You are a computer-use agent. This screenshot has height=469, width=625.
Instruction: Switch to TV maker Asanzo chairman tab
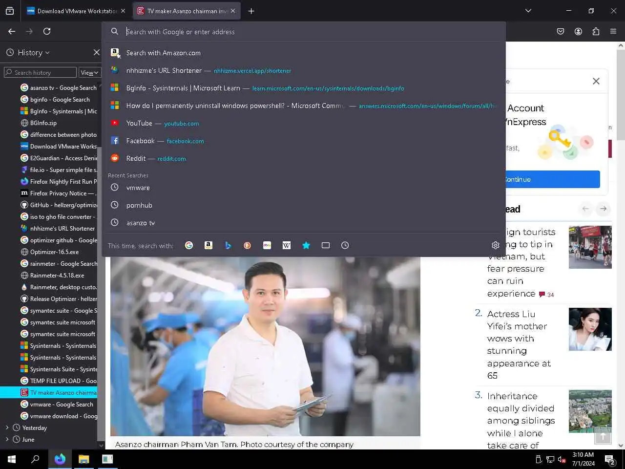click(186, 11)
